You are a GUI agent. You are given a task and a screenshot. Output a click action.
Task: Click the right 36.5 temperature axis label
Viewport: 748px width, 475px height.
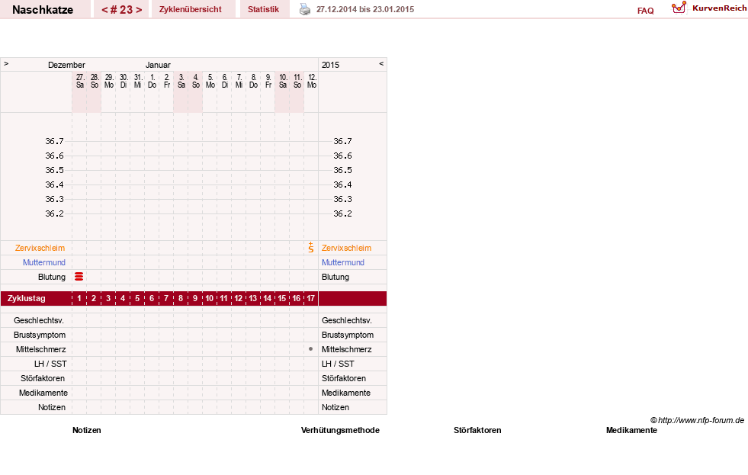coord(342,170)
